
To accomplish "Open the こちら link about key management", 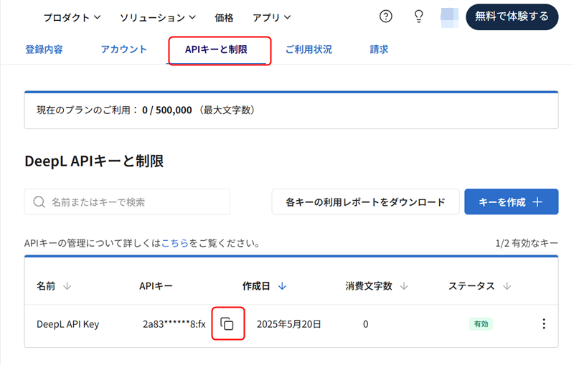I will click(174, 243).
